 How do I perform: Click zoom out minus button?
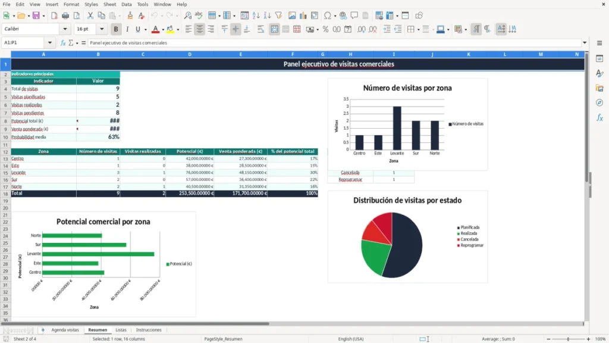pyautogui.click(x=548, y=339)
